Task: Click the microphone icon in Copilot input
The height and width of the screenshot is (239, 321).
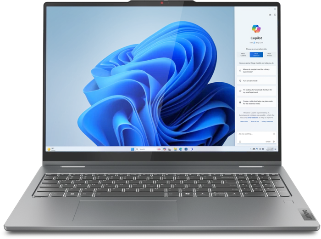Action: click(274, 134)
